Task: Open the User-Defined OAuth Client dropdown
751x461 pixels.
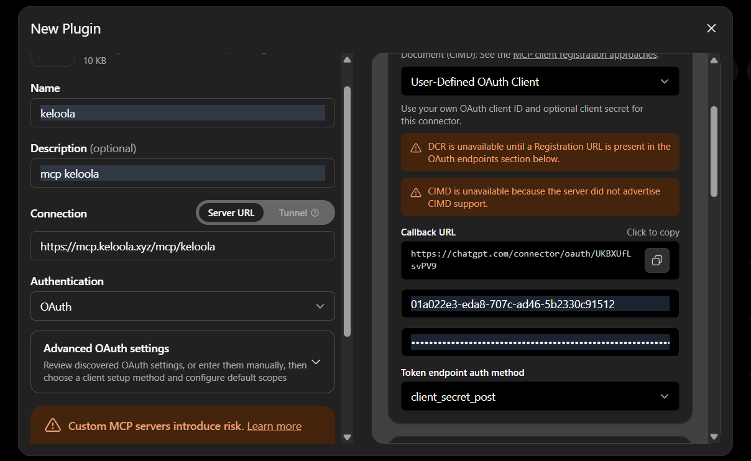Action: pyautogui.click(x=540, y=81)
